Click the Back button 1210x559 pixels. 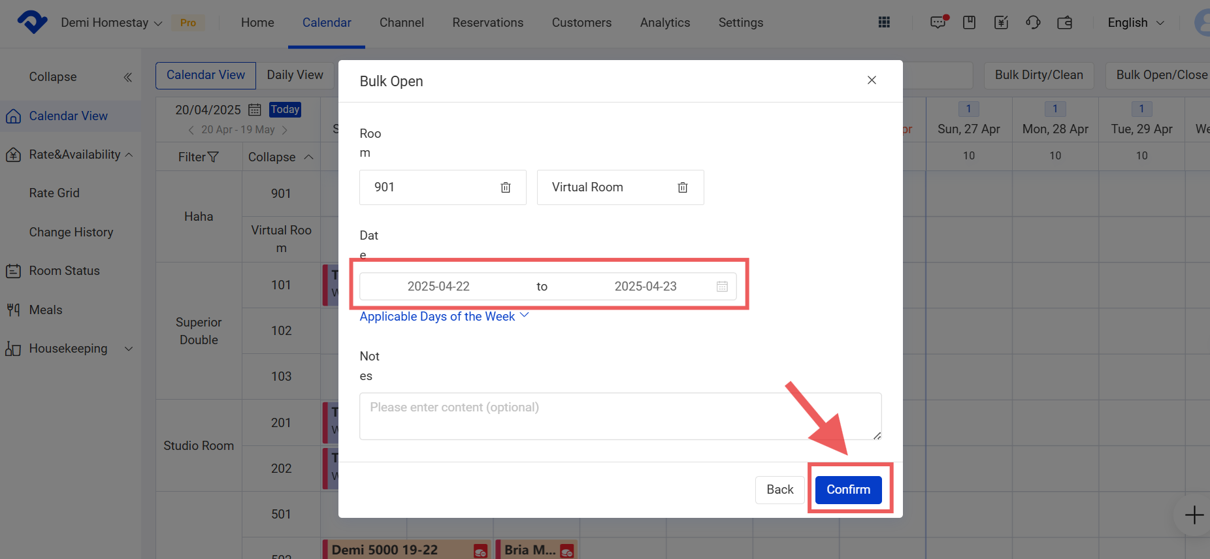coord(779,490)
